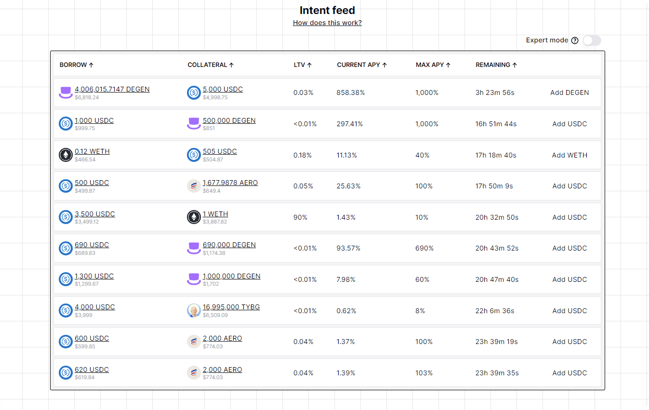Sort the table by LTV column
The image size is (649, 410).
(x=303, y=65)
